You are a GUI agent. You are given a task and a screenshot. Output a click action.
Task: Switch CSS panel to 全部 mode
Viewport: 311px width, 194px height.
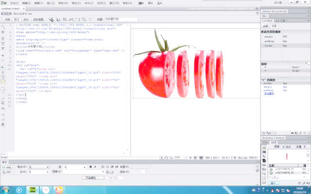(x=266, y=26)
